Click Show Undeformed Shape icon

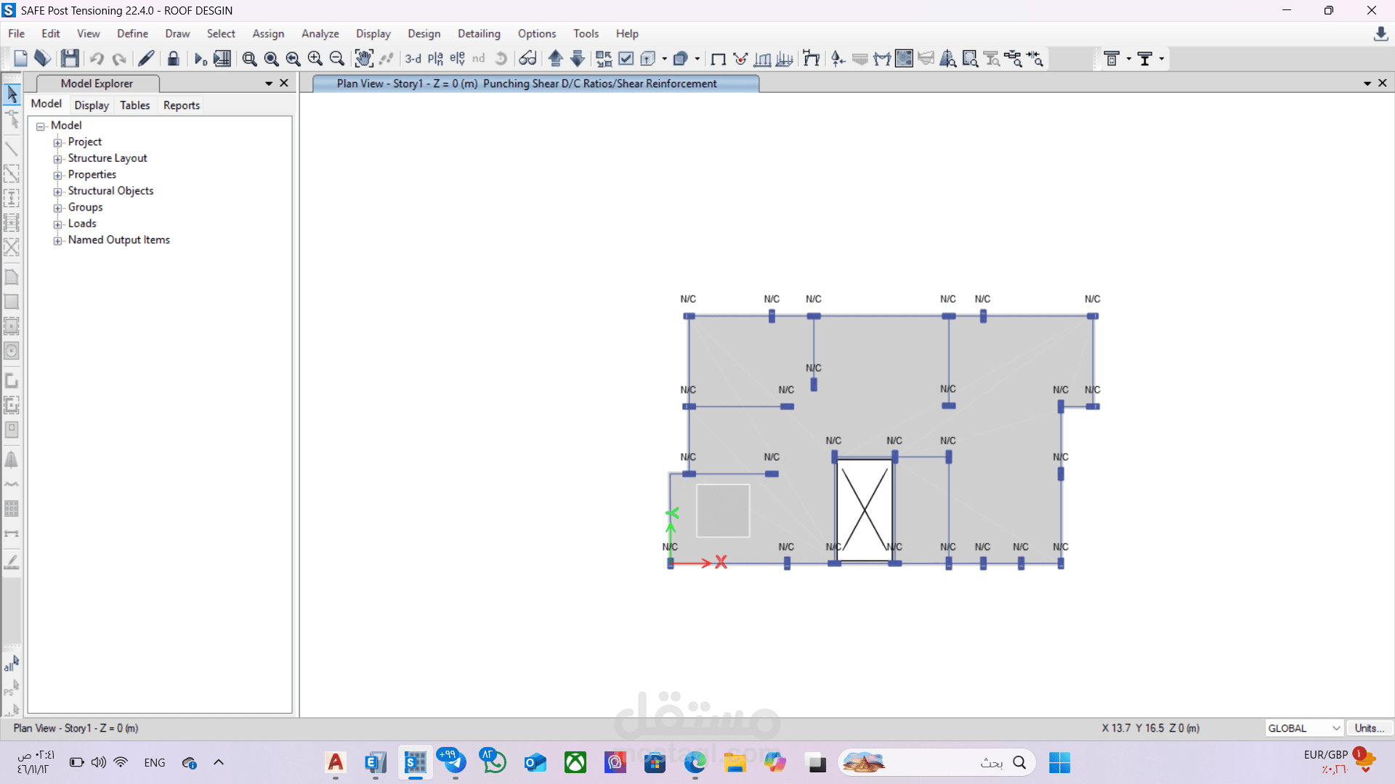click(x=718, y=59)
